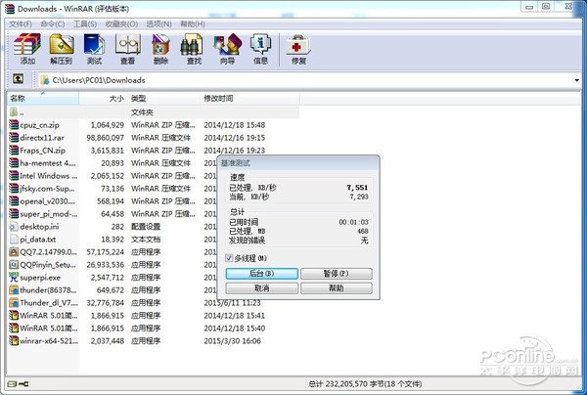Open the 工具(S) menu
This screenshot has width=587, height=395.
pyautogui.click(x=85, y=23)
